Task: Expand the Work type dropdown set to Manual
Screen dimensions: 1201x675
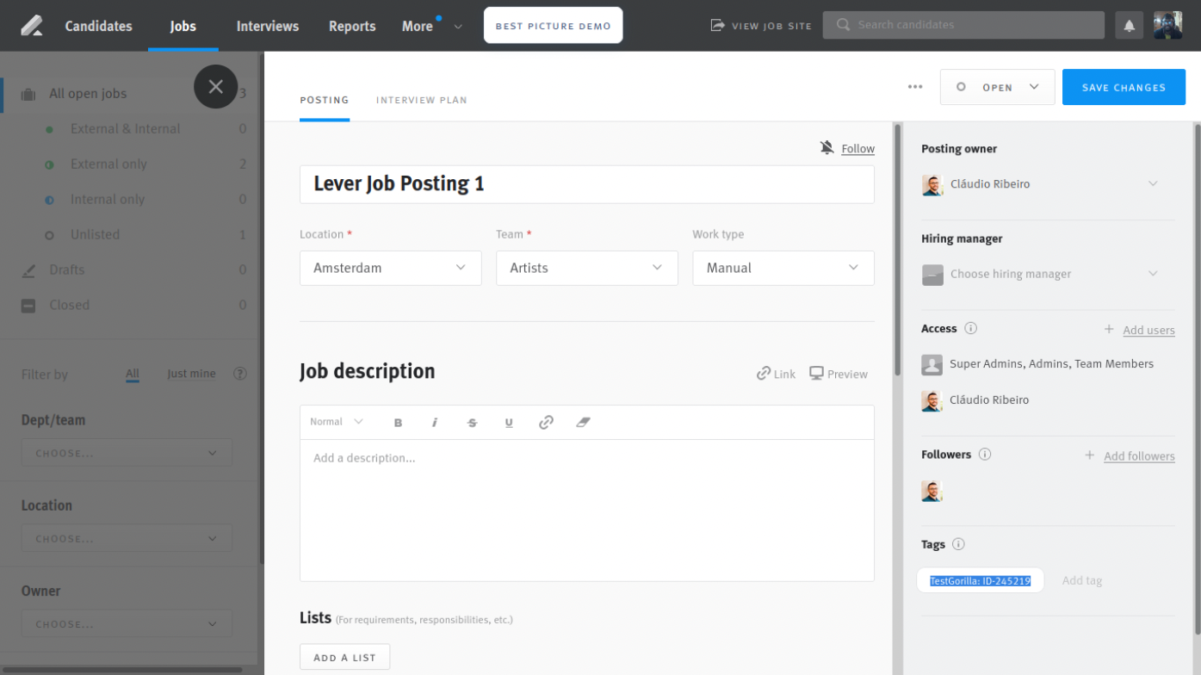Action: 783,268
